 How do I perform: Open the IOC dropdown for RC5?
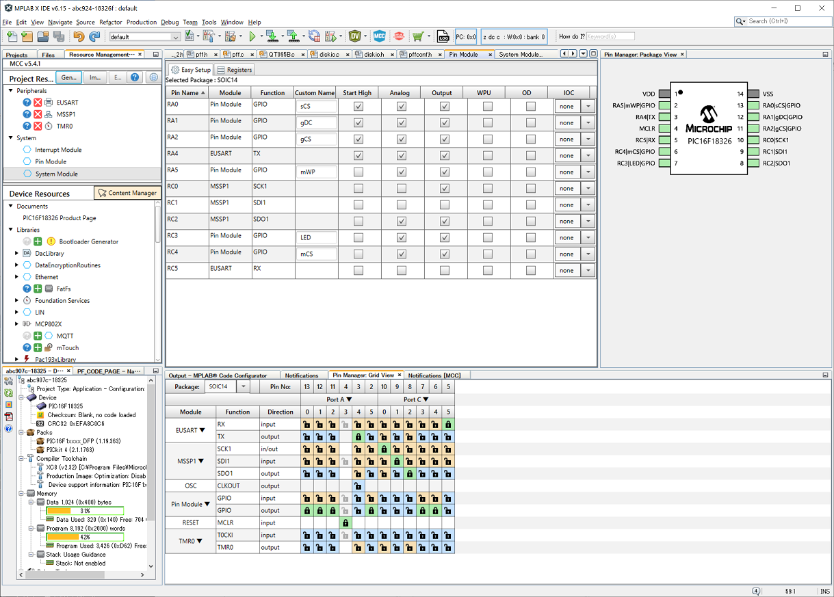(588, 271)
